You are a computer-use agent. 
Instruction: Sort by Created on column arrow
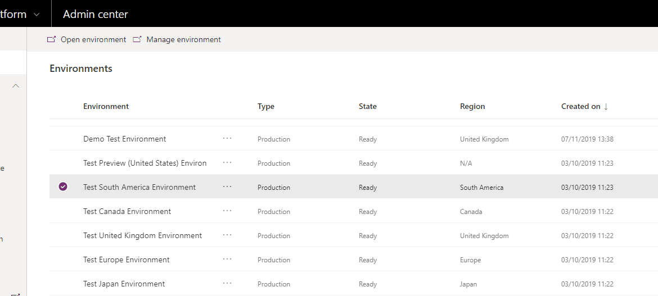[x=606, y=107]
